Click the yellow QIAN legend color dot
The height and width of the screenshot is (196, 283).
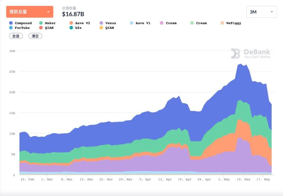pyautogui.click(x=101, y=28)
